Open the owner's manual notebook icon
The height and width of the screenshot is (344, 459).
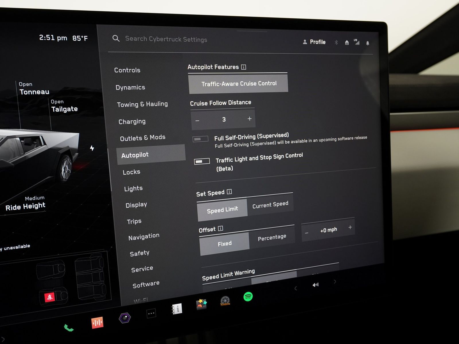coord(177,309)
